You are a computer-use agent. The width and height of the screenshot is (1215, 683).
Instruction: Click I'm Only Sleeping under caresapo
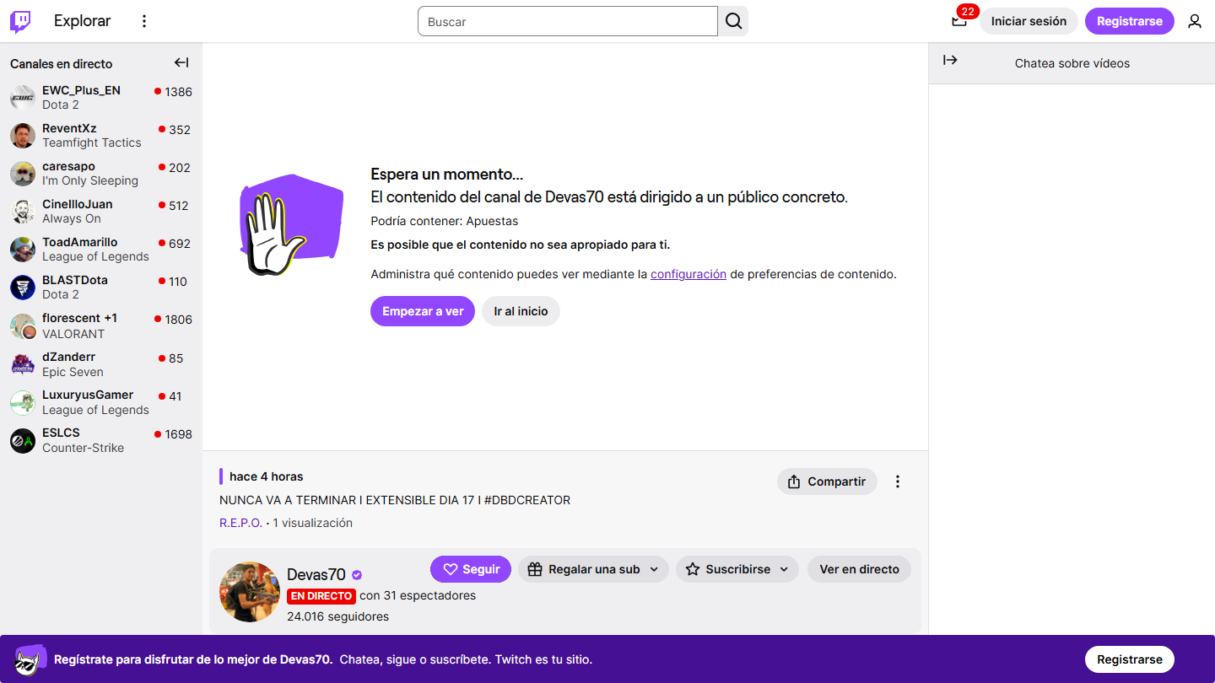[90, 180]
